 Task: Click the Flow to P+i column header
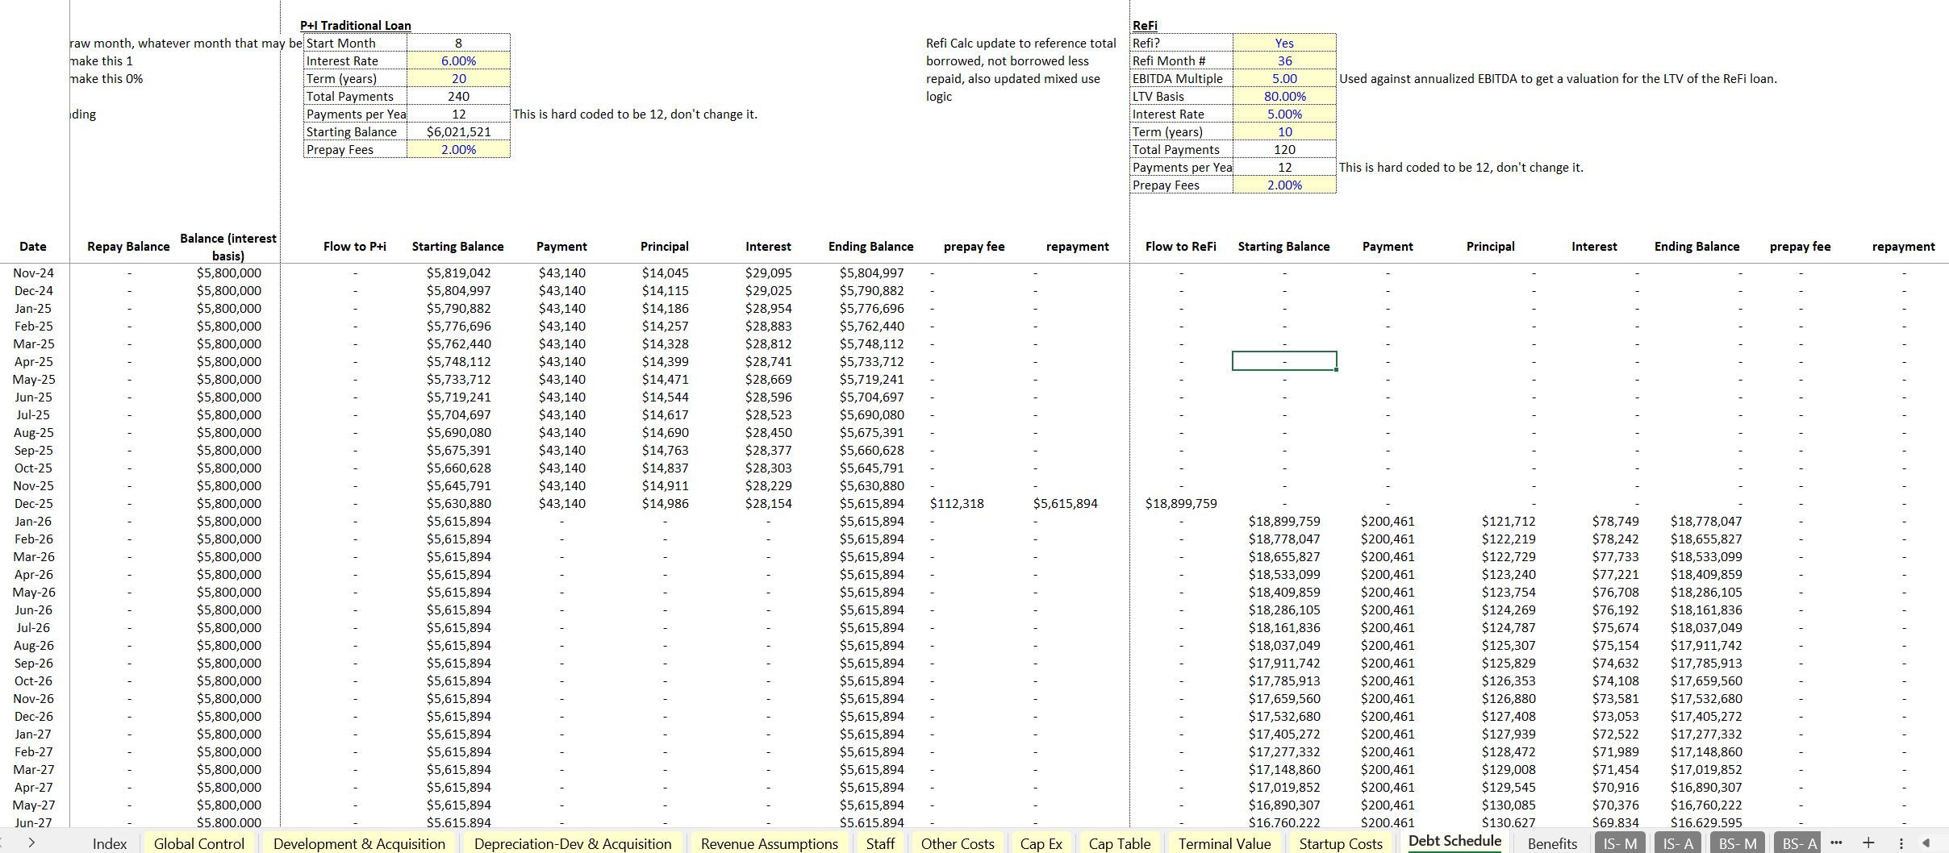(x=355, y=246)
